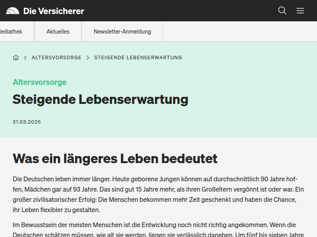
Task: Click the black site header bar
Action: click(178, 11)
